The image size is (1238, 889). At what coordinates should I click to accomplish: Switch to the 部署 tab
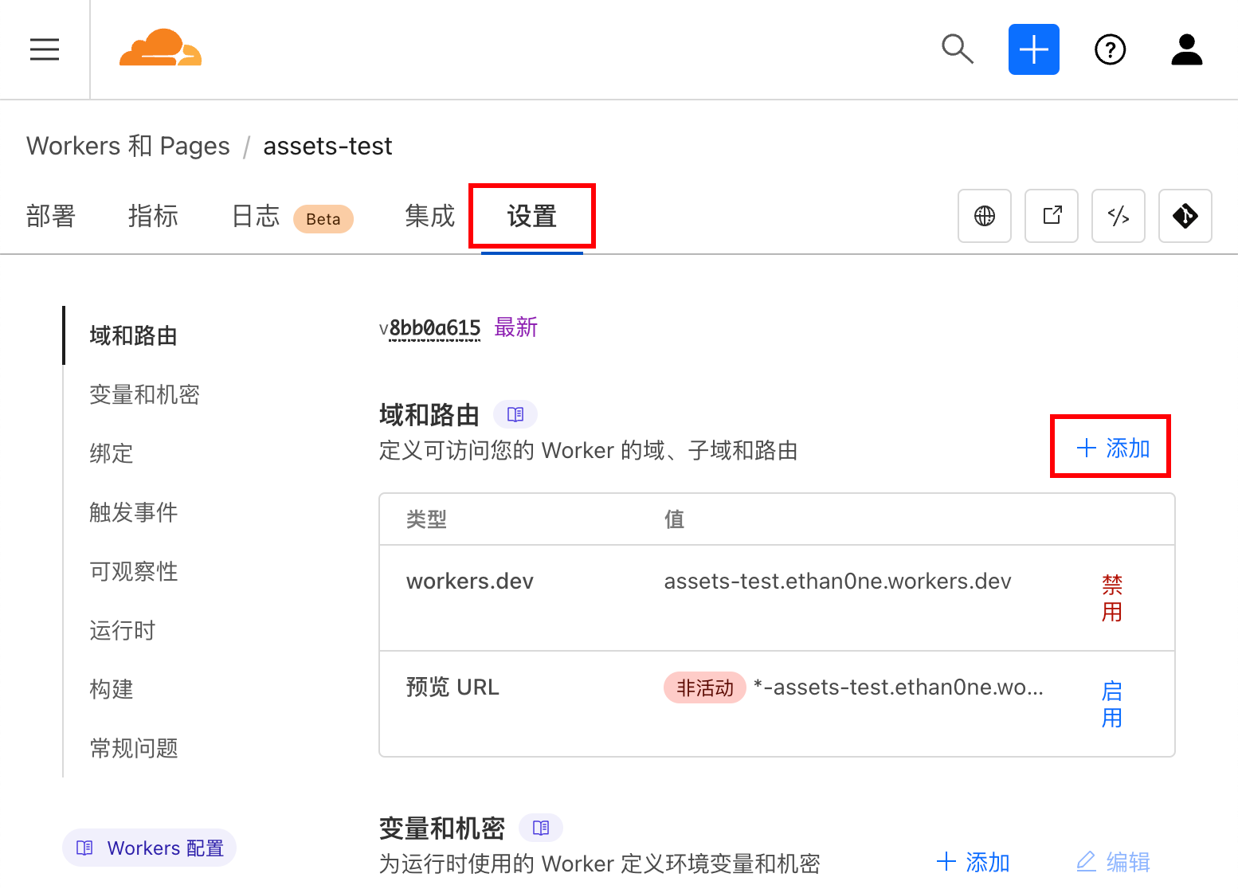coord(51,216)
